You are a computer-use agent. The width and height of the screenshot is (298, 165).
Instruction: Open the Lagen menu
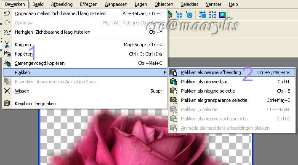tap(141, 4)
